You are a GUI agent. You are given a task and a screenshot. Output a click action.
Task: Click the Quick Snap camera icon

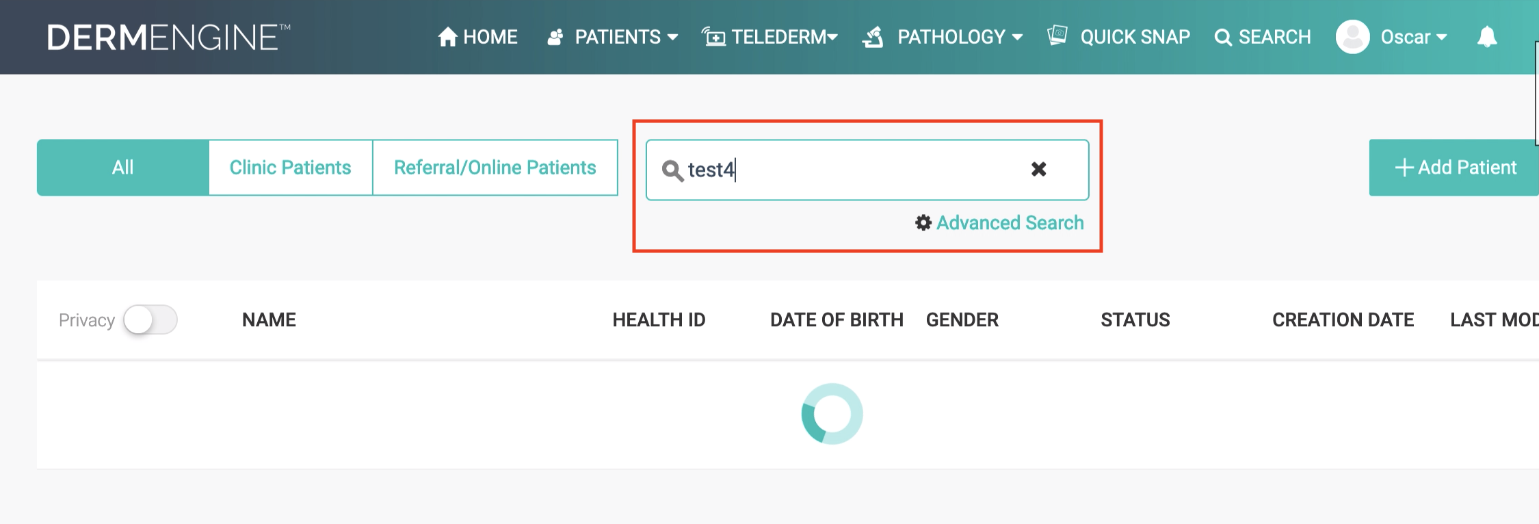click(x=1057, y=36)
